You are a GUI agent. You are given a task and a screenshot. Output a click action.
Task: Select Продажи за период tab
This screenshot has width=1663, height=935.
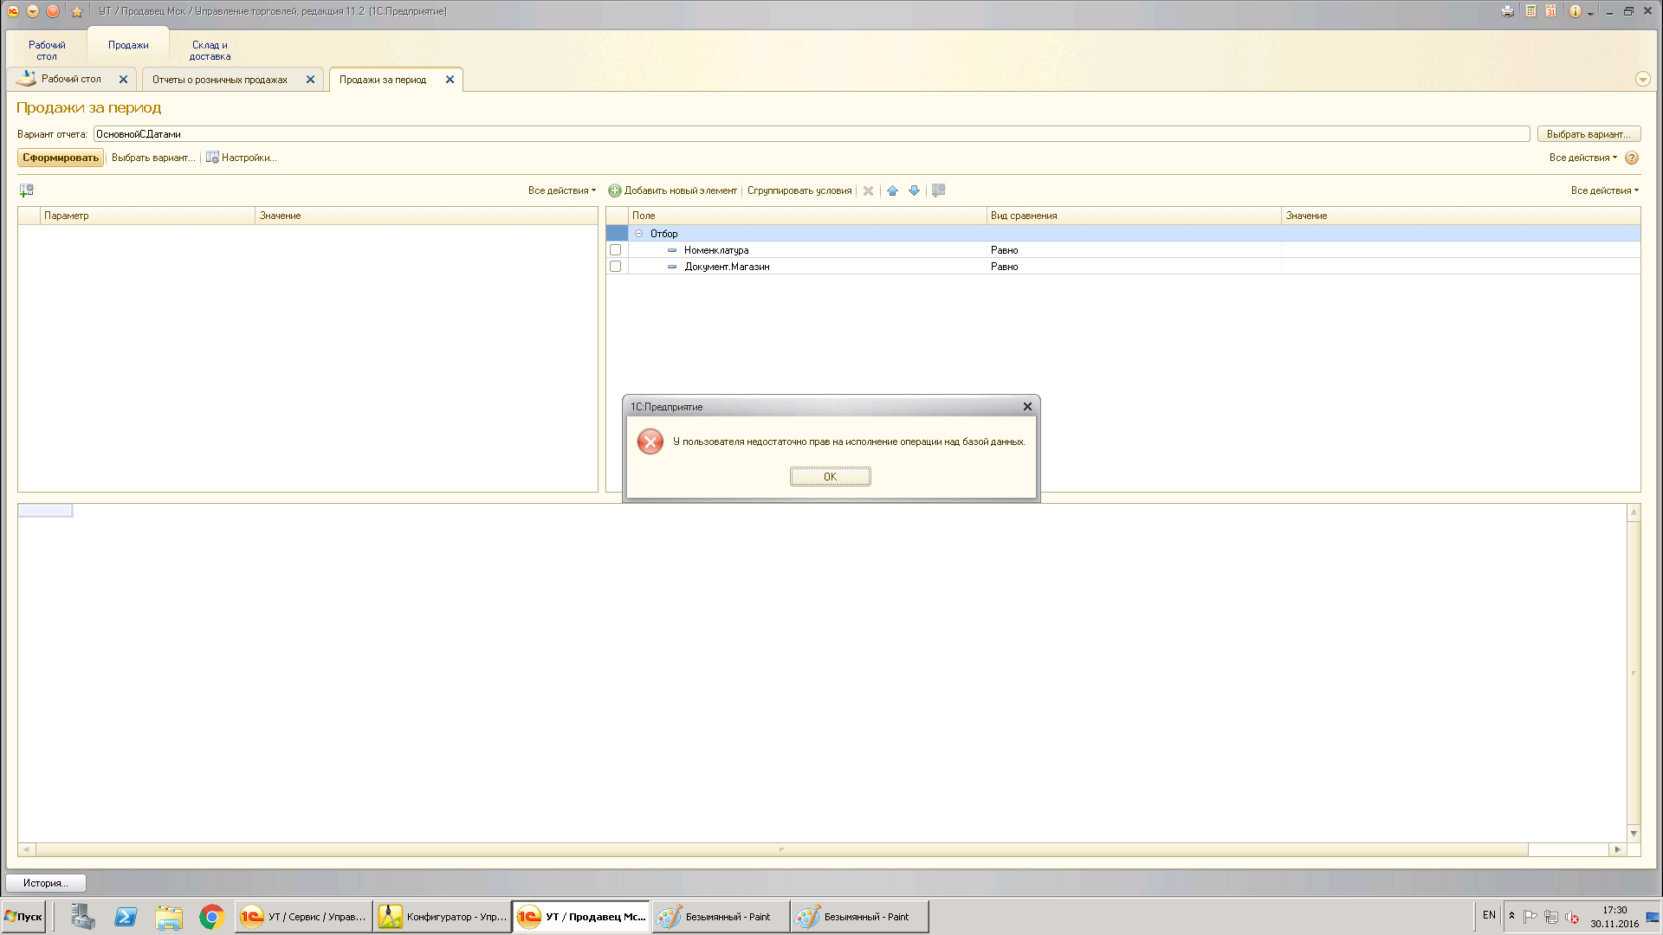(x=383, y=80)
